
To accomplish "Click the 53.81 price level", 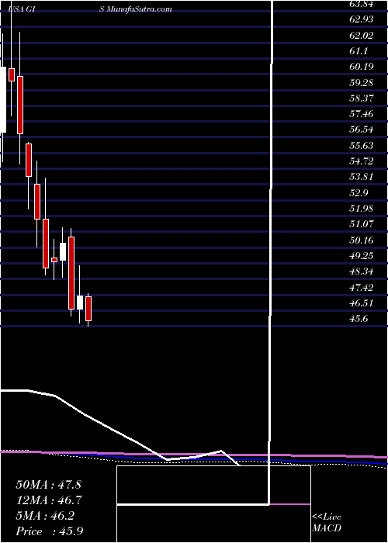I will tap(362, 177).
